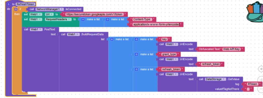Open the Url property dropdown
This screenshot has width=263, height=98.
coord(49,15)
